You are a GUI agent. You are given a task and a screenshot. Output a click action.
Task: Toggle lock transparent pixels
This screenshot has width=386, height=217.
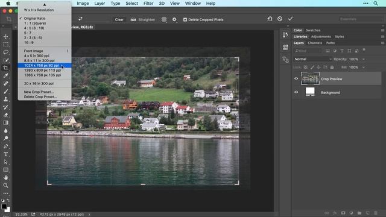click(x=306, y=67)
